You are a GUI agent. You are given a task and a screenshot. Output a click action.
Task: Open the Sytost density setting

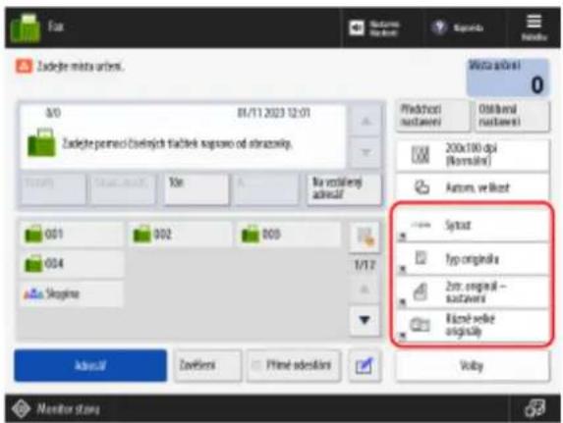click(473, 226)
